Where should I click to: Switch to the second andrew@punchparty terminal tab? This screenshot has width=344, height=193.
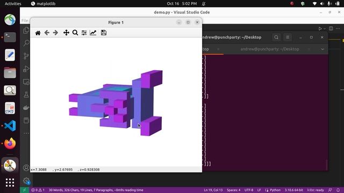[x=270, y=49]
